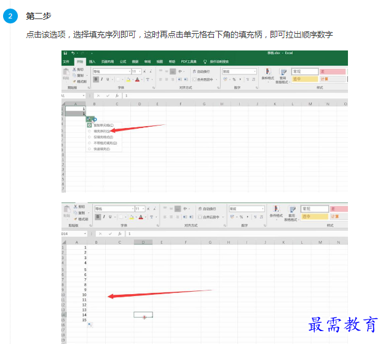Click the Format Painter in bottom Excel ribbon

81,219
